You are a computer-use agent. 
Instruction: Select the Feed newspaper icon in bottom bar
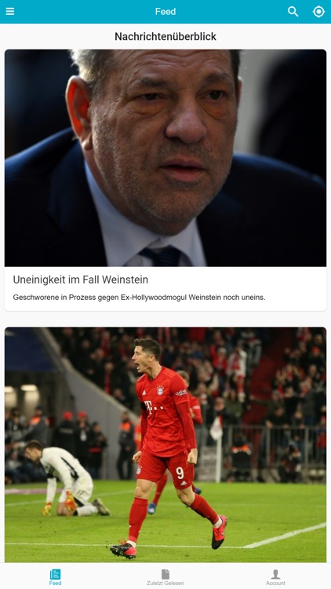[55, 574]
